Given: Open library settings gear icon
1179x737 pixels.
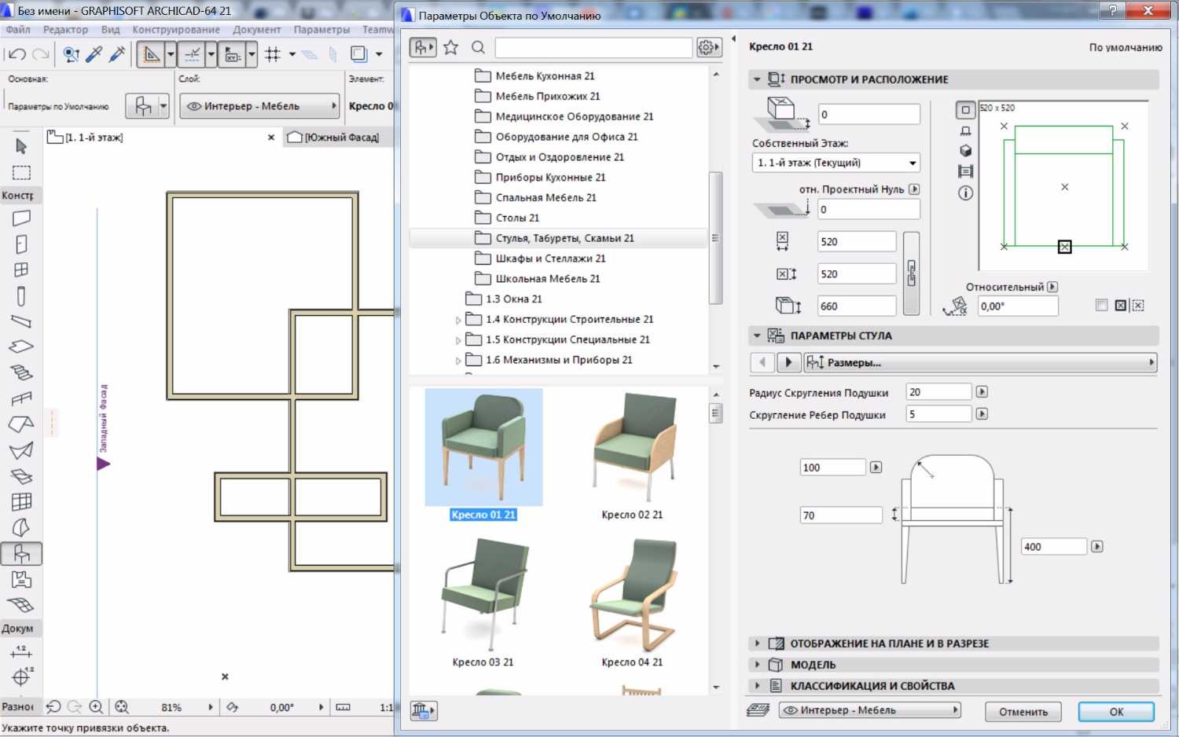Looking at the screenshot, I should pyautogui.click(x=707, y=47).
